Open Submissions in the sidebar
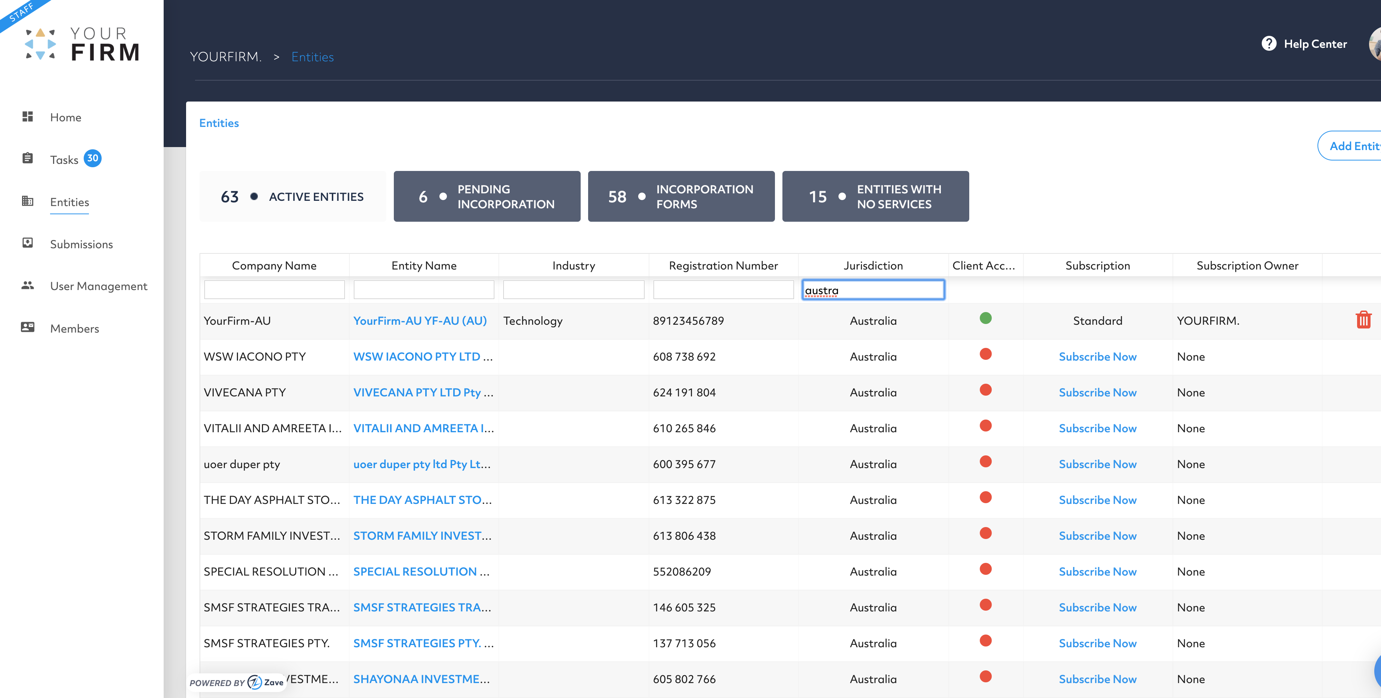This screenshot has width=1381, height=698. point(81,244)
